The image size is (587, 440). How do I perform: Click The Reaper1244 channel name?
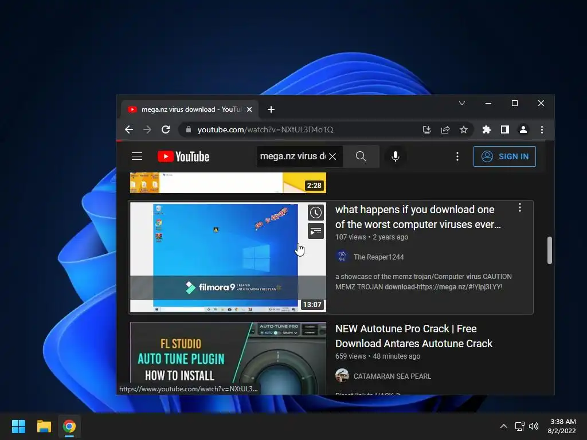pyautogui.click(x=378, y=257)
